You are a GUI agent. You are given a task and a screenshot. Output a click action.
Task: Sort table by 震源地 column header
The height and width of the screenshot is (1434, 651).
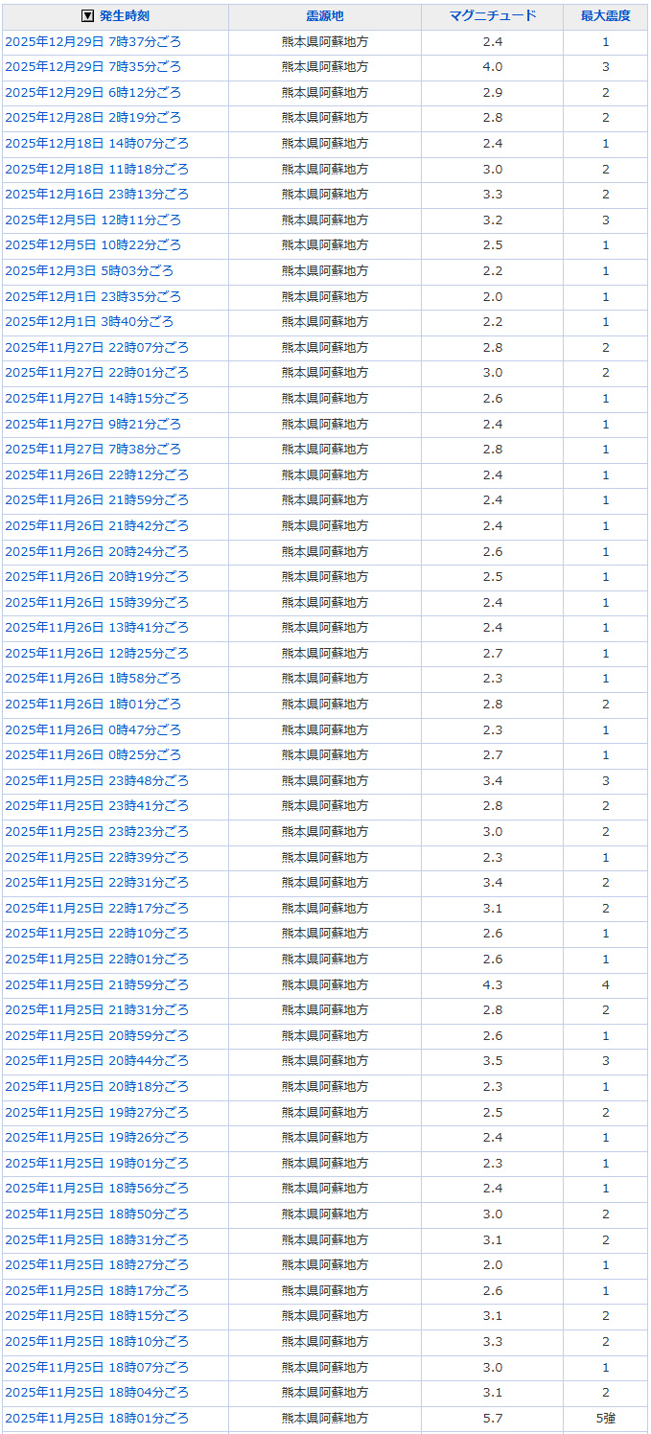click(x=324, y=16)
